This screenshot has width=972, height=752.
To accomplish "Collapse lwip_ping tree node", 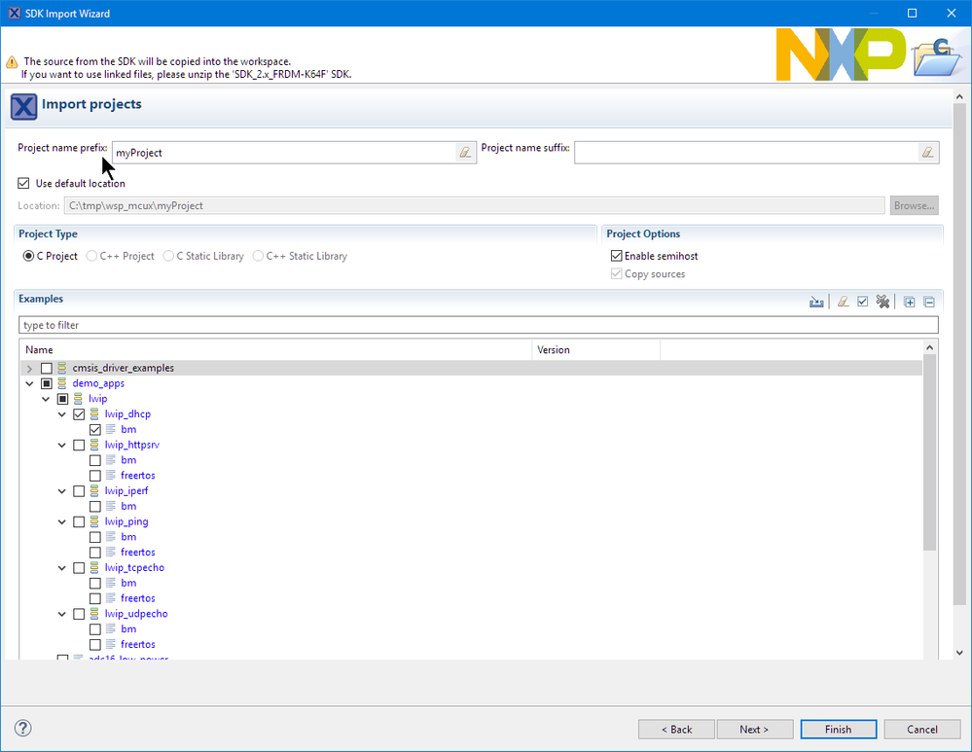I will (x=61, y=522).
